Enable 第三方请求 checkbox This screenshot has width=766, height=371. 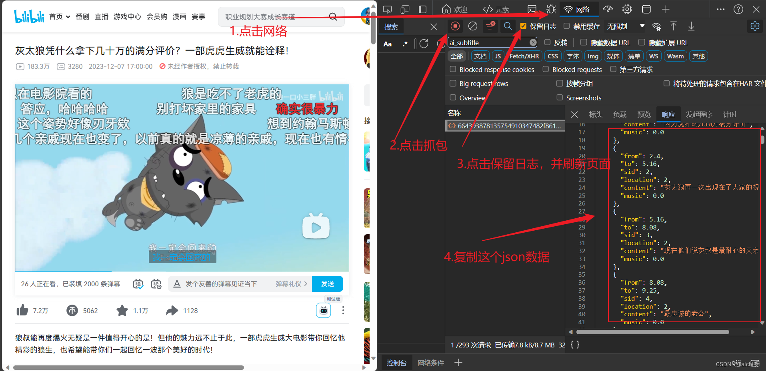click(613, 69)
